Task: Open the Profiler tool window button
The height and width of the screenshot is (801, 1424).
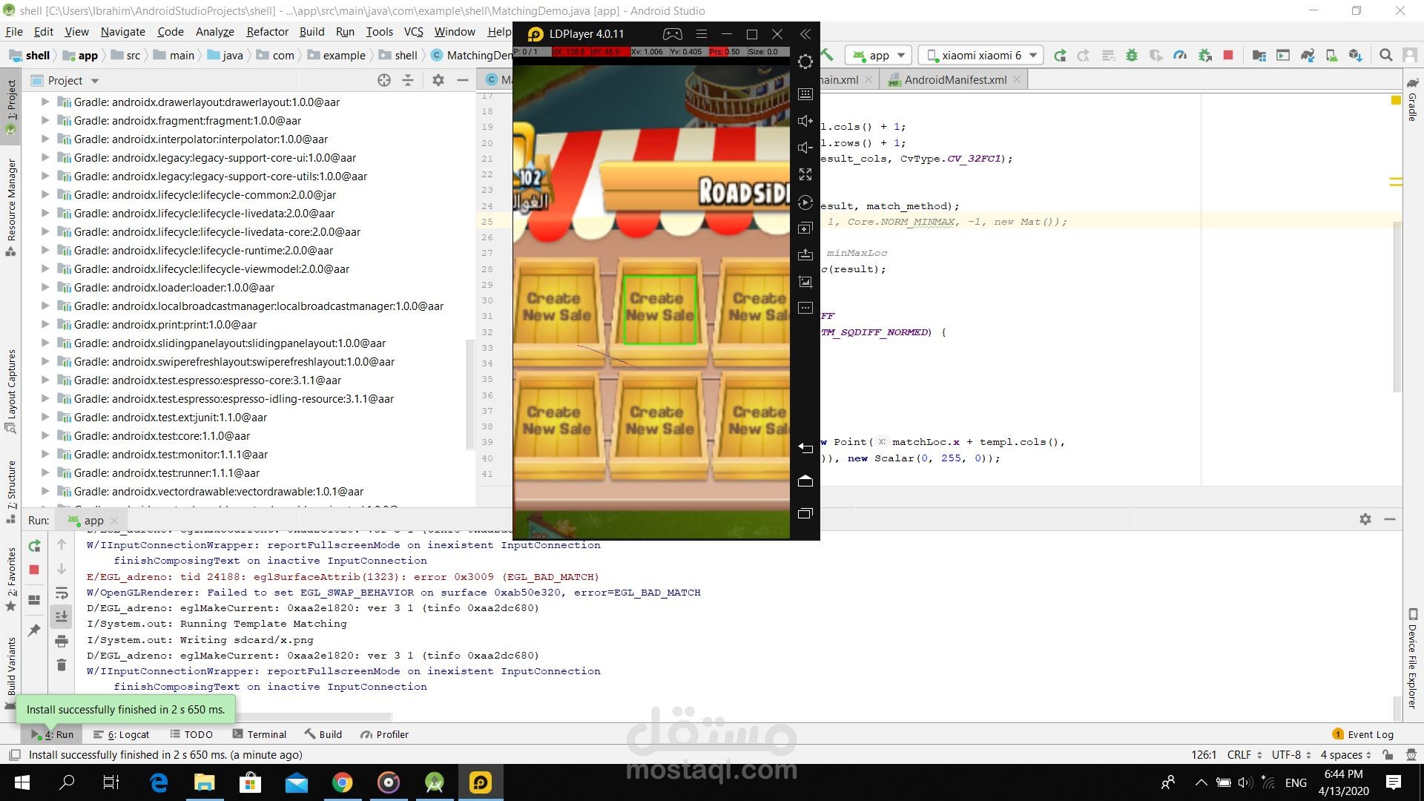Action: tap(385, 734)
